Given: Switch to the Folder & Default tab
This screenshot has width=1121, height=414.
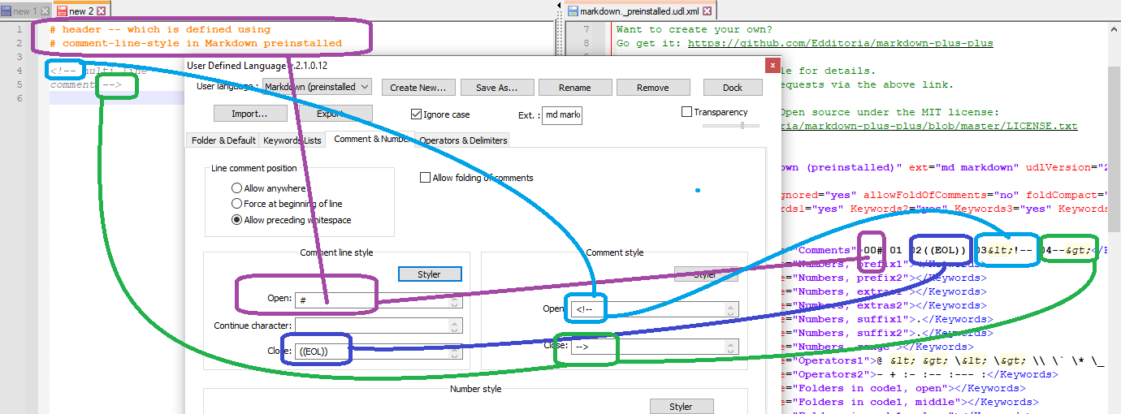Looking at the screenshot, I should (x=223, y=140).
